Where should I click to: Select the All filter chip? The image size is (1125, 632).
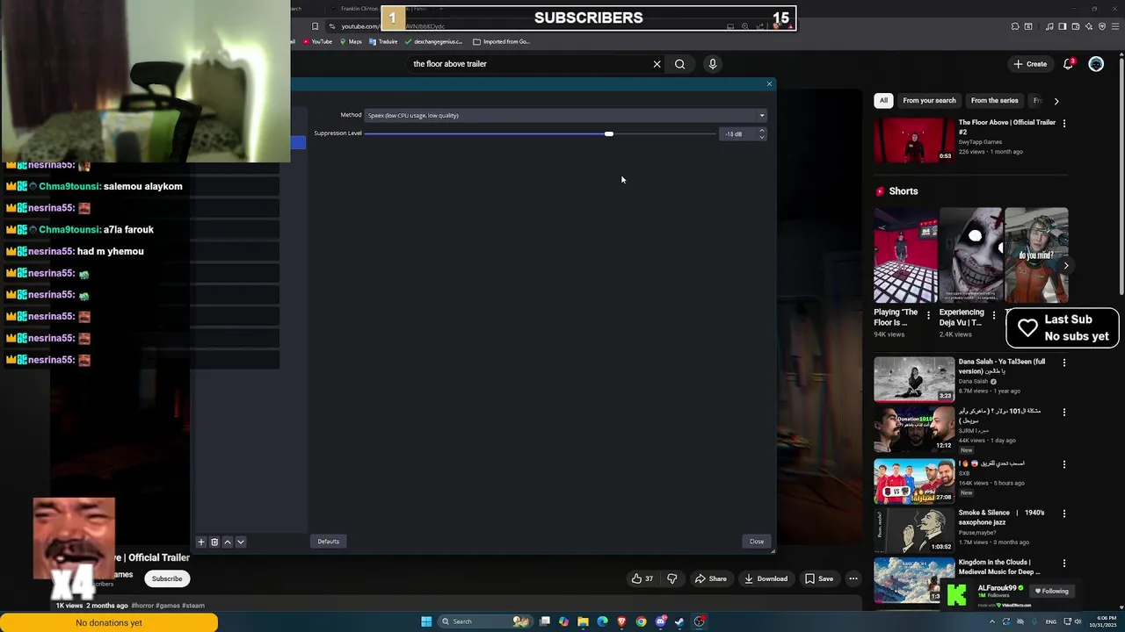coord(883,101)
